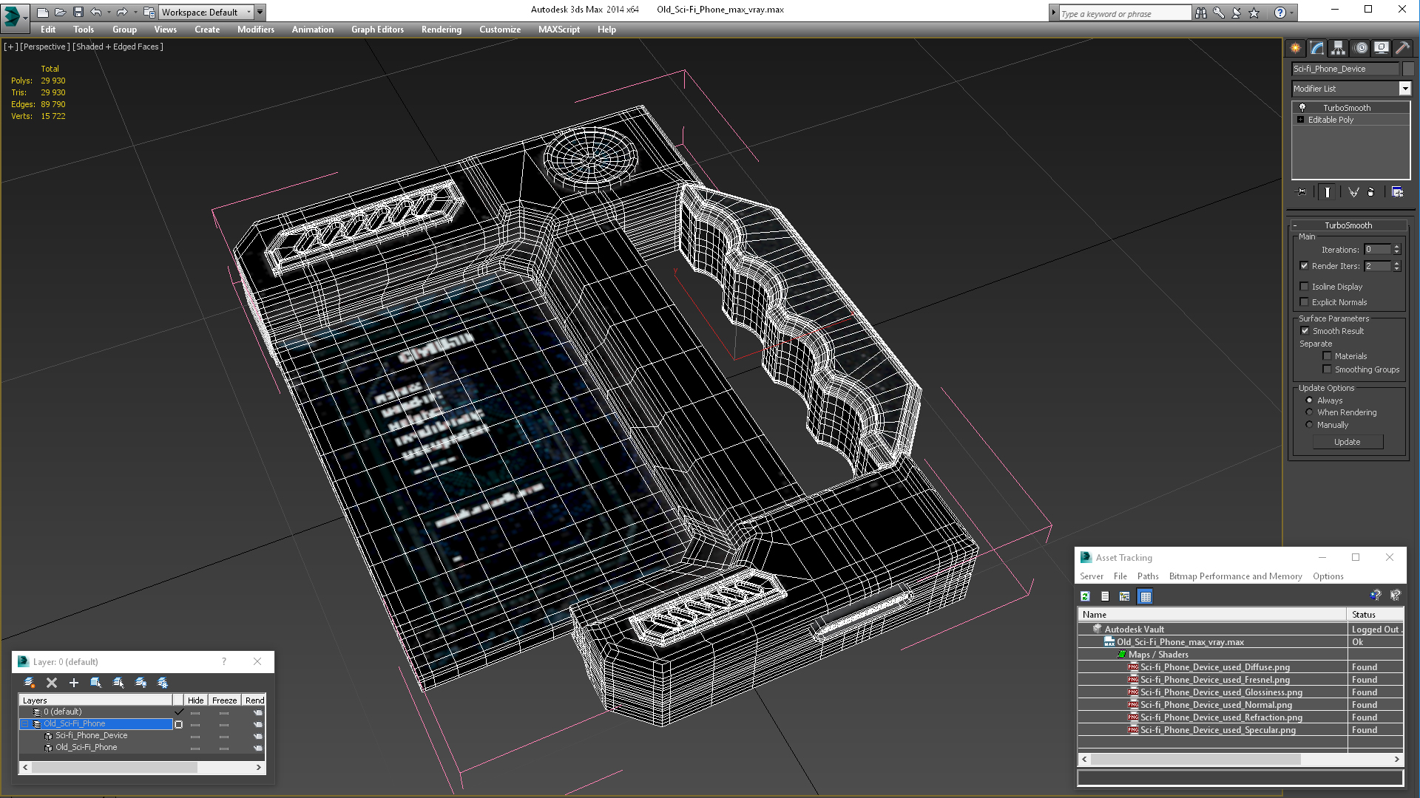Click the Shaded + Edged Faces viewport label
The width and height of the screenshot is (1420, 798).
(118, 47)
